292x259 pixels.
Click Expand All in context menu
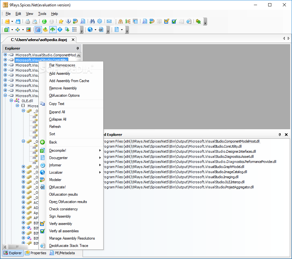point(57,112)
